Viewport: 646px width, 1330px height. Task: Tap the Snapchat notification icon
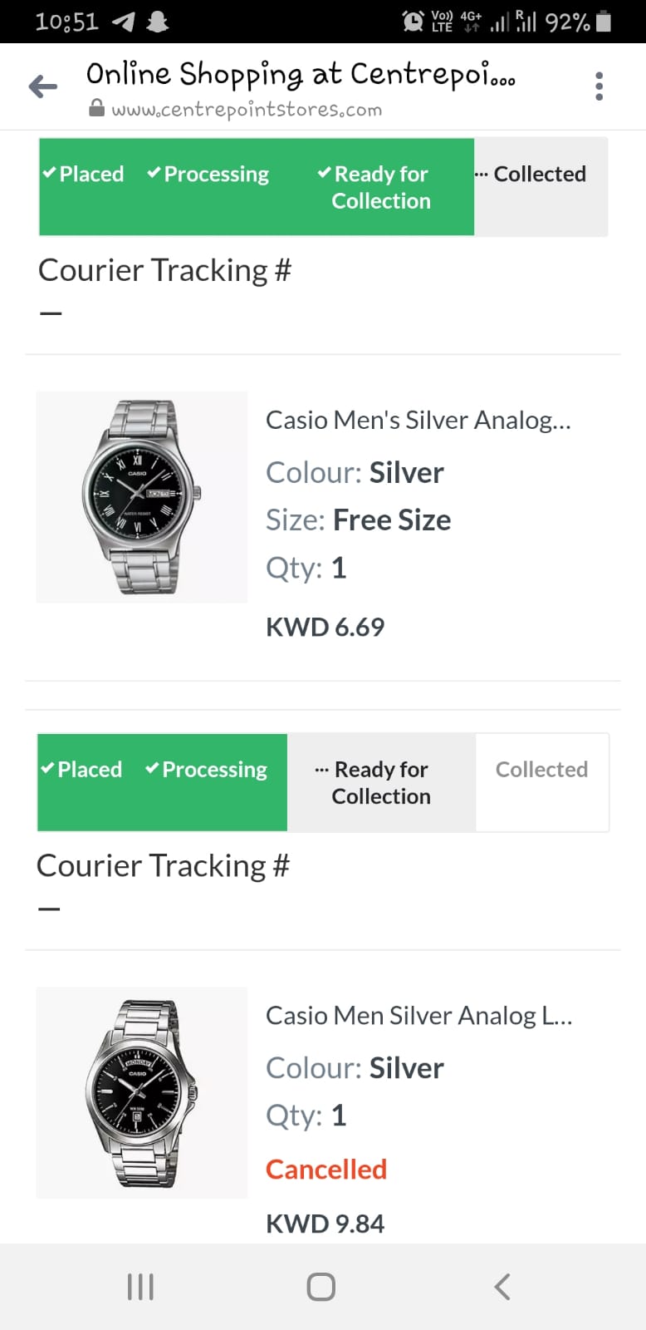(157, 22)
